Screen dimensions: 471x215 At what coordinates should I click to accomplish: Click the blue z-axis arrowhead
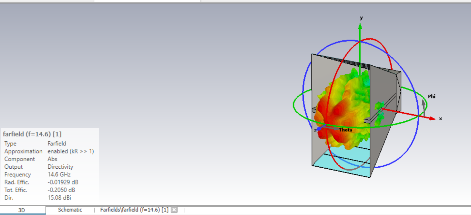[x=320, y=129]
